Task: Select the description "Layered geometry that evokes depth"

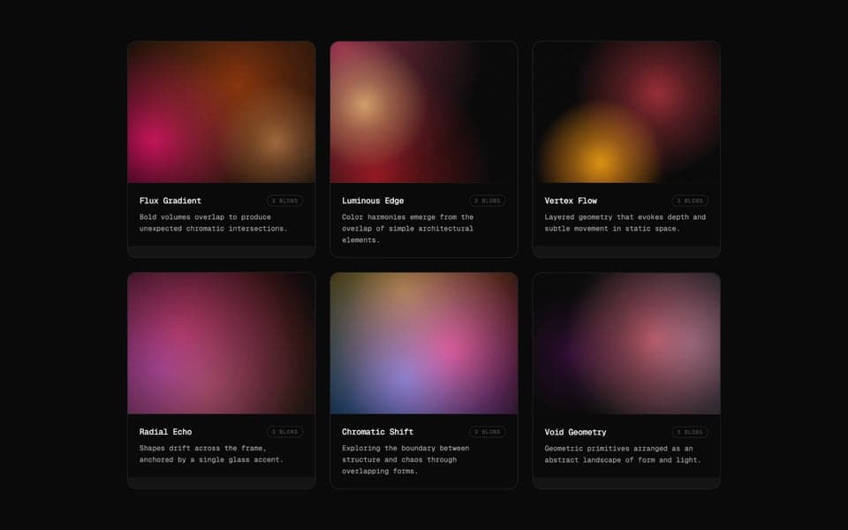Action: [x=617, y=217]
